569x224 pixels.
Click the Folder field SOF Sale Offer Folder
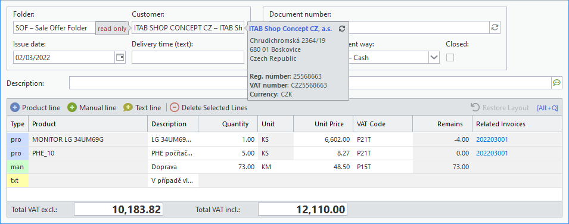pos(54,27)
